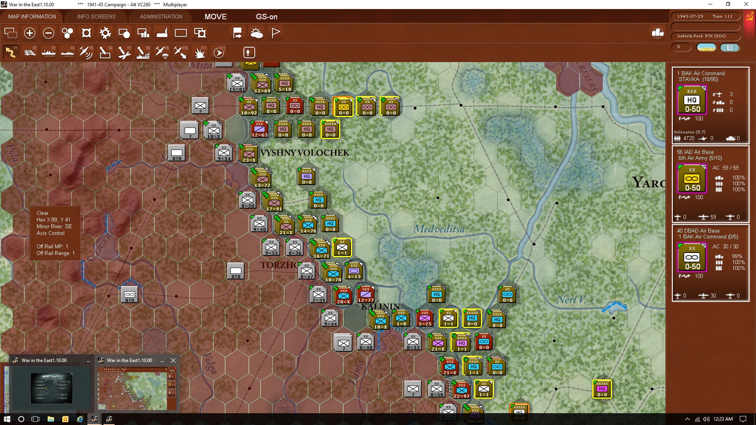Toggle the hex grid display icon
This screenshot has height=425, width=756.
coord(67,33)
